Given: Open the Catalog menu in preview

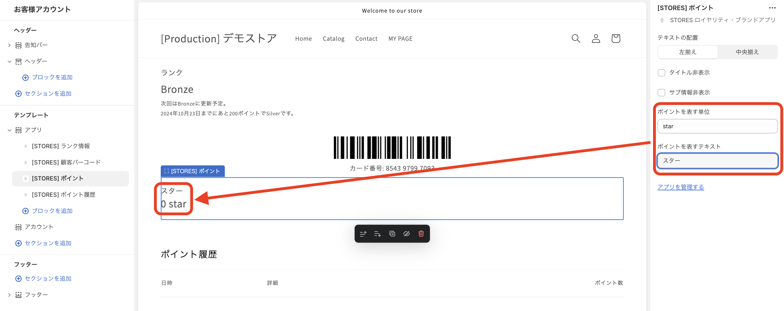Looking at the screenshot, I should (x=334, y=39).
